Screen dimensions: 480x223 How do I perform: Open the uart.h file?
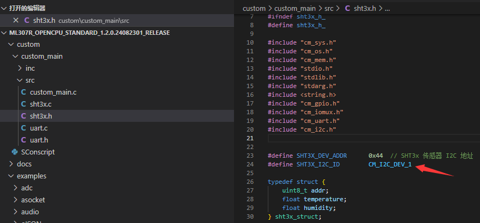point(38,140)
